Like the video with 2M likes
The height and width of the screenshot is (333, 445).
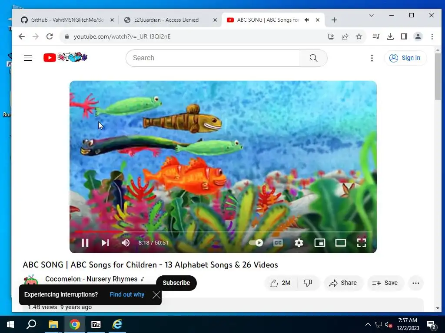click(x=280, y=283)
